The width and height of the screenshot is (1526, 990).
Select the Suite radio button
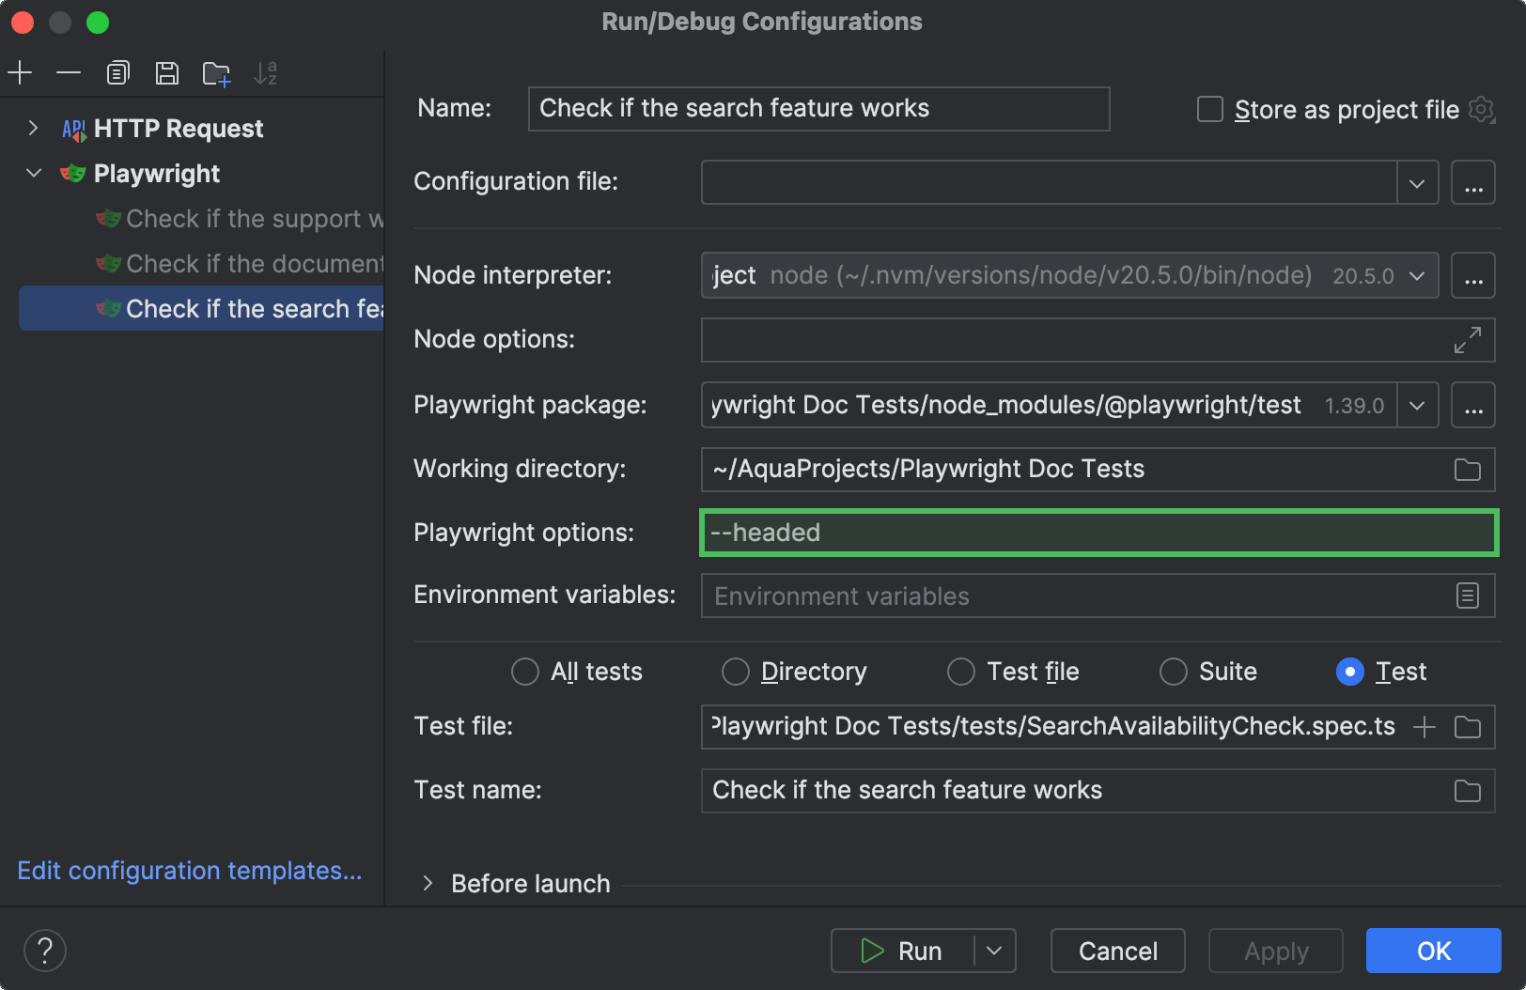1173,672
